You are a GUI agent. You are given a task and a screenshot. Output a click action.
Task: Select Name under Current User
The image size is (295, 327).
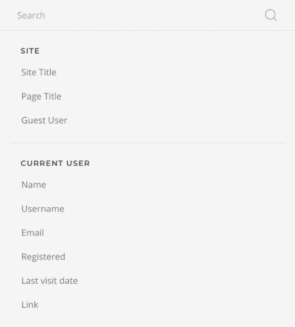(x=34, y=185)
